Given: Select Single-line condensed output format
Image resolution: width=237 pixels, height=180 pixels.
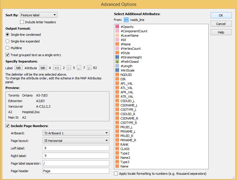Looking at the screenshot, I should pyautogui.click(x=8, y=35).
